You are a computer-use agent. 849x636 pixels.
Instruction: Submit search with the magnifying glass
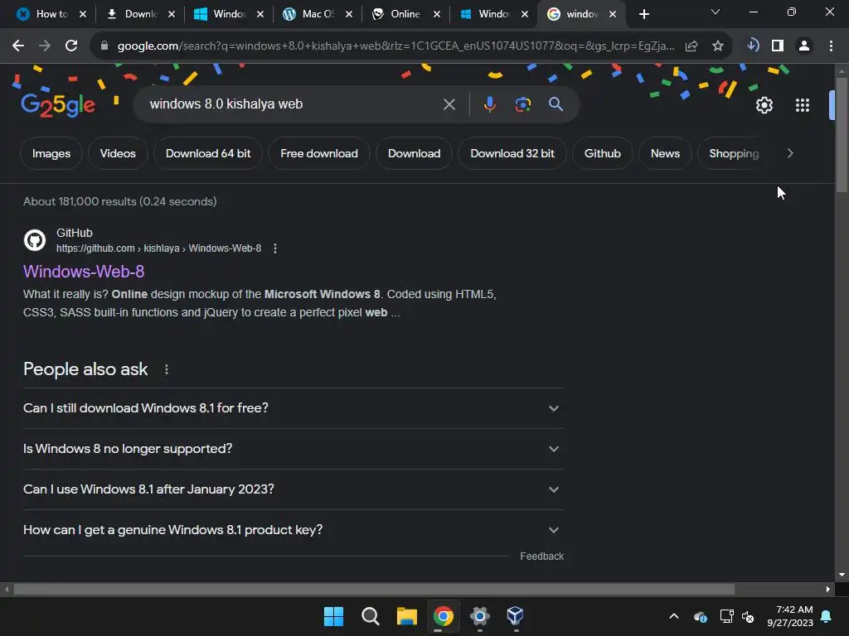click(556, 104)
